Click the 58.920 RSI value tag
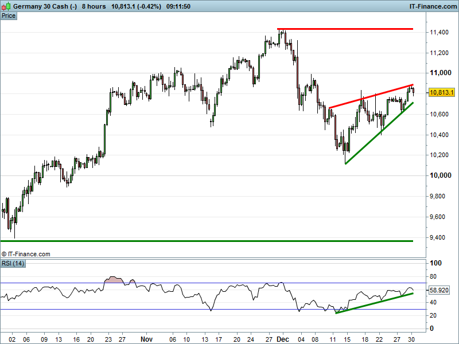This screenshot has width=459, height=344. [441, 291]
